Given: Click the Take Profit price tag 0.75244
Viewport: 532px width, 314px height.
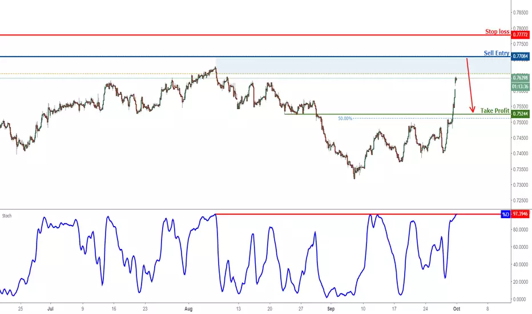Looking at the screenshot, I should pos(520,114).
